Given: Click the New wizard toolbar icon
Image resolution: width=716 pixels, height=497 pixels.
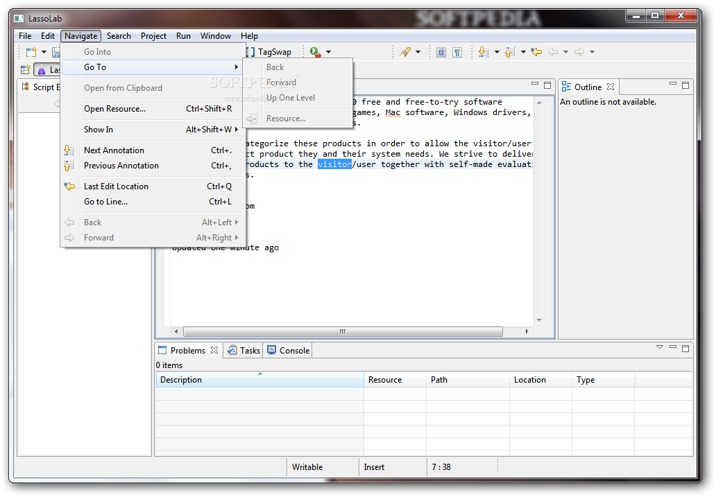Looking at the screenshot, I should tap(31, 52).
